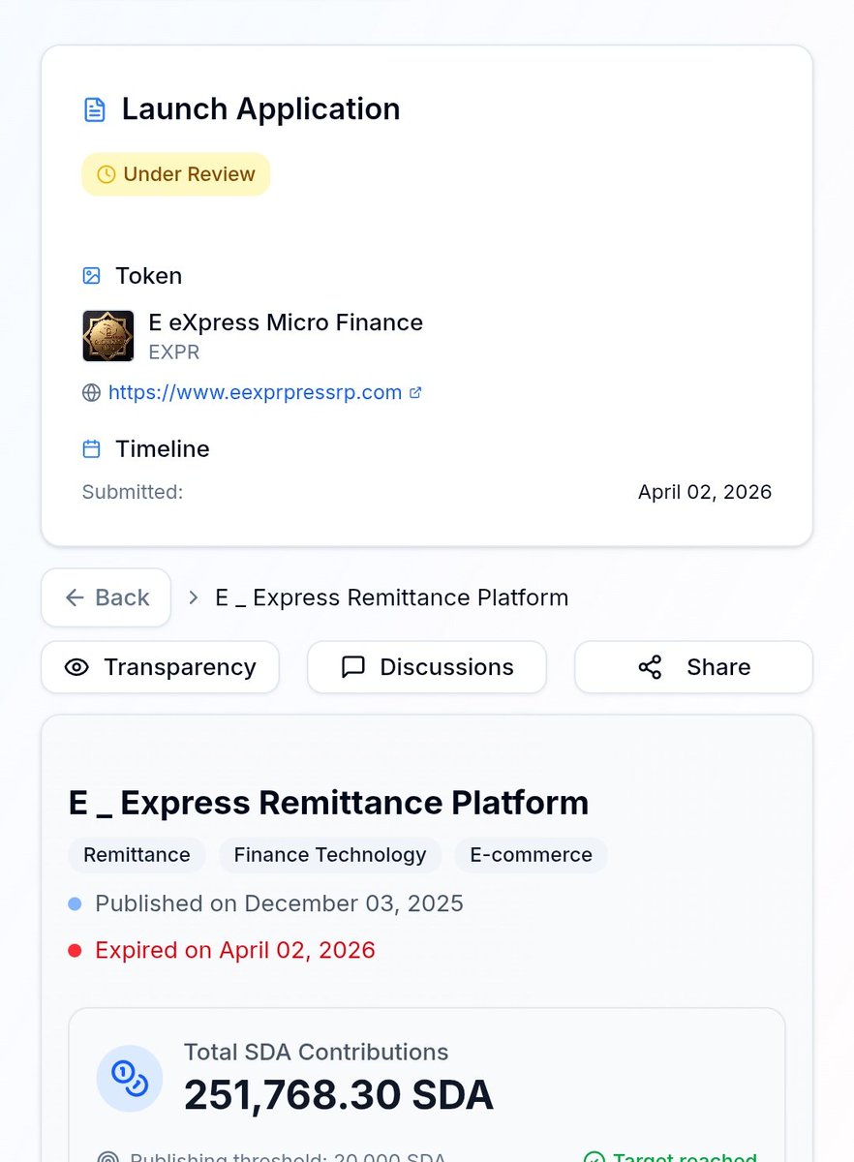Select the Remittance category tag
This screenshot has height=1162, width=854.
pyautogui.click(x=136, y=855)
